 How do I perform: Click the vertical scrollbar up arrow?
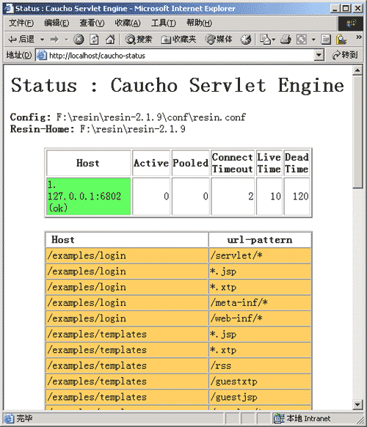tap(357, 70)
